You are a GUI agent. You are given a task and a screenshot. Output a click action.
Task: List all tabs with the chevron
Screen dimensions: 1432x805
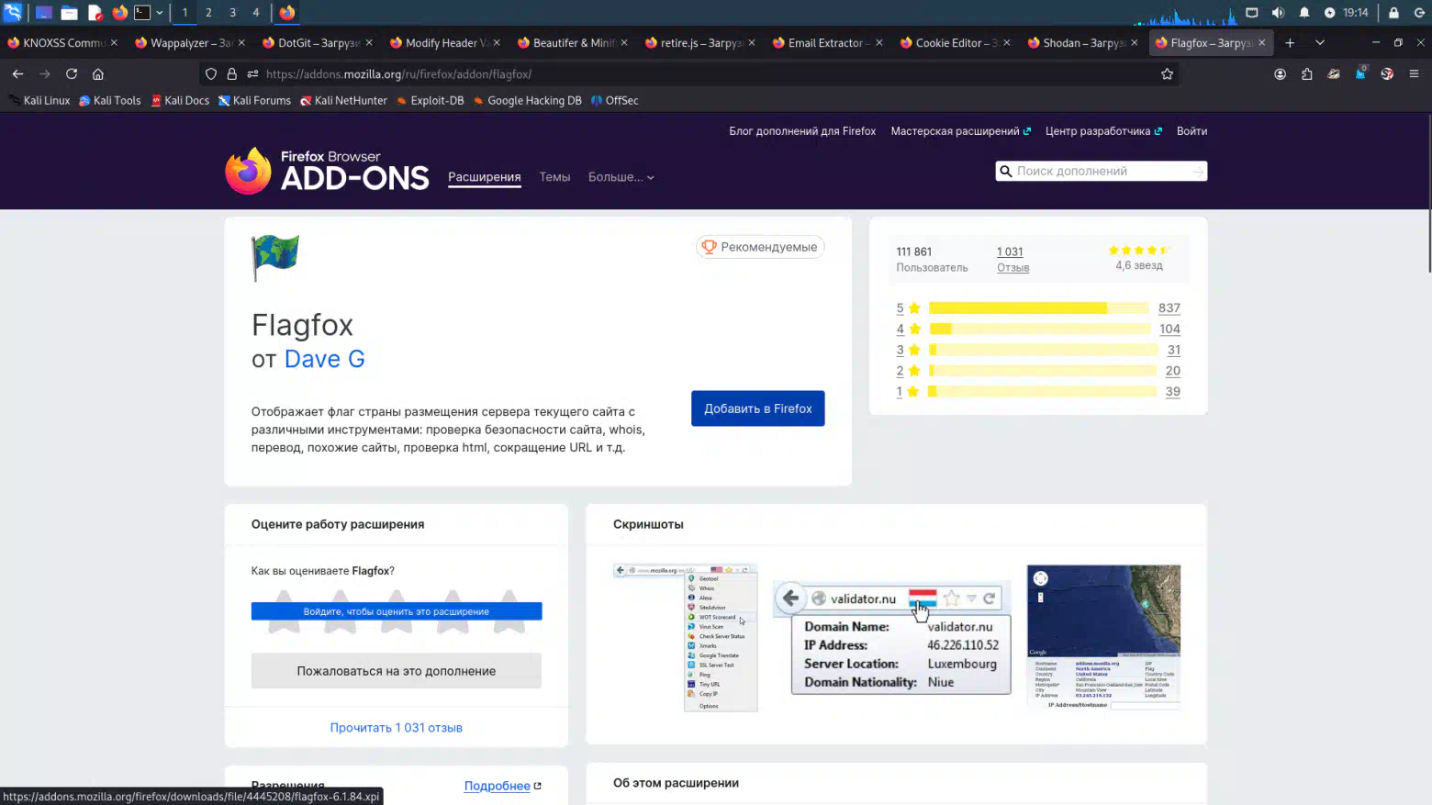(x=1320, y=43)
